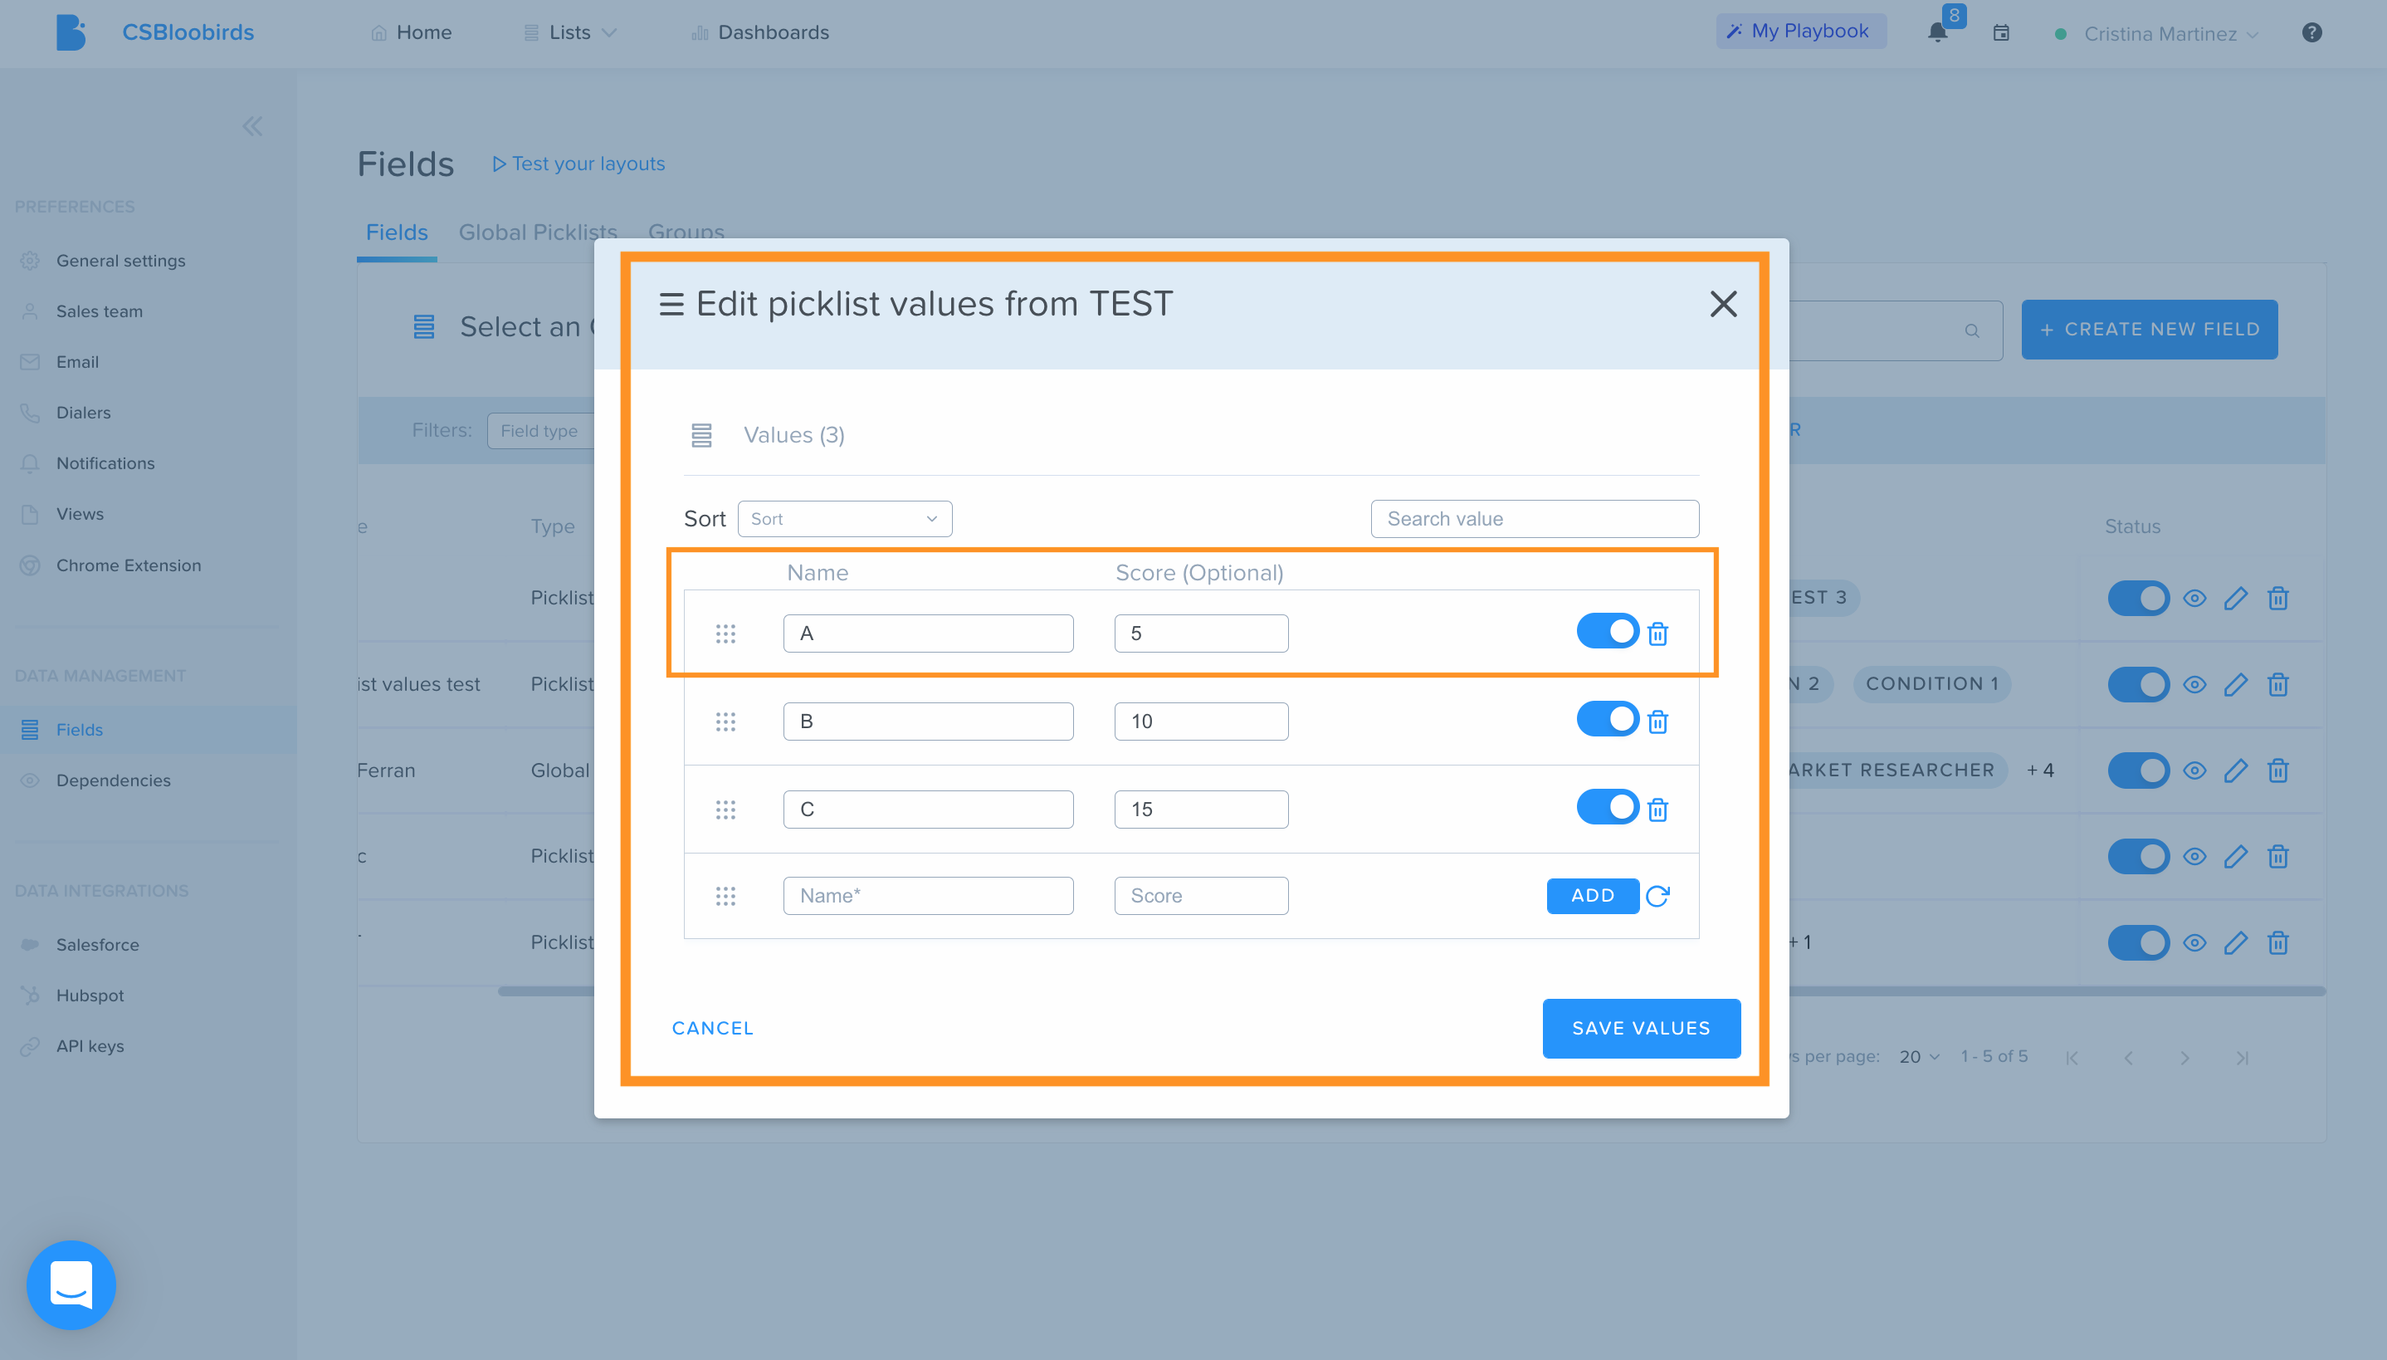
Task: Open Dashboards in top navigation
Action: tap(760, 32)
